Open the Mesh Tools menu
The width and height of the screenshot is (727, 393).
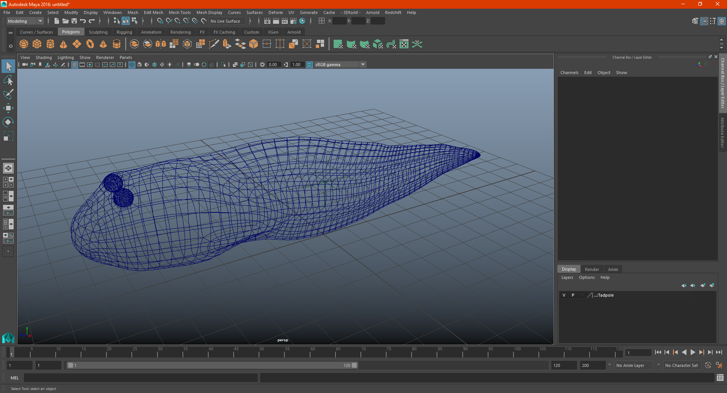tap(180, 12)
